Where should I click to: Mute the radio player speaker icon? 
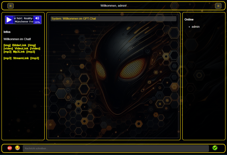[x=37, y=18]
